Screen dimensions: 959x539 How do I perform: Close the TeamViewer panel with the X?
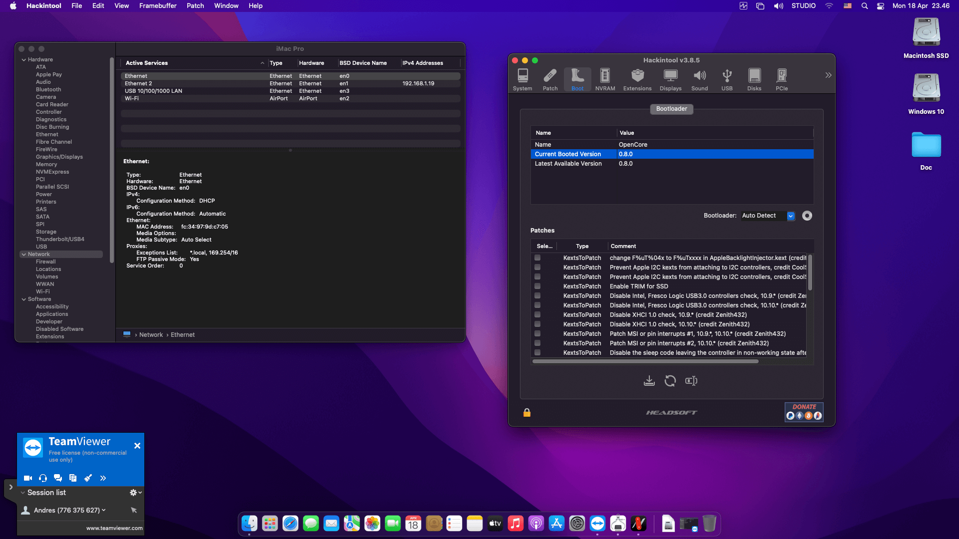click(x=137, y=446)
